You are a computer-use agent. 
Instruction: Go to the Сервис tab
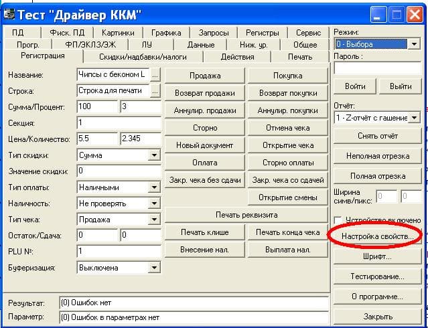[x=309, y=33]
